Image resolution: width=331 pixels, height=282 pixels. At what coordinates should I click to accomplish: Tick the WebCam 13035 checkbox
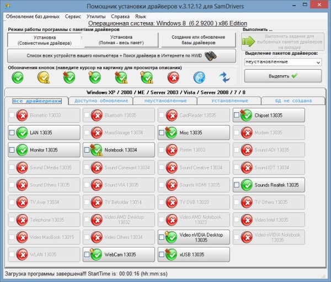pyautogui.click(x=87, y=255)
